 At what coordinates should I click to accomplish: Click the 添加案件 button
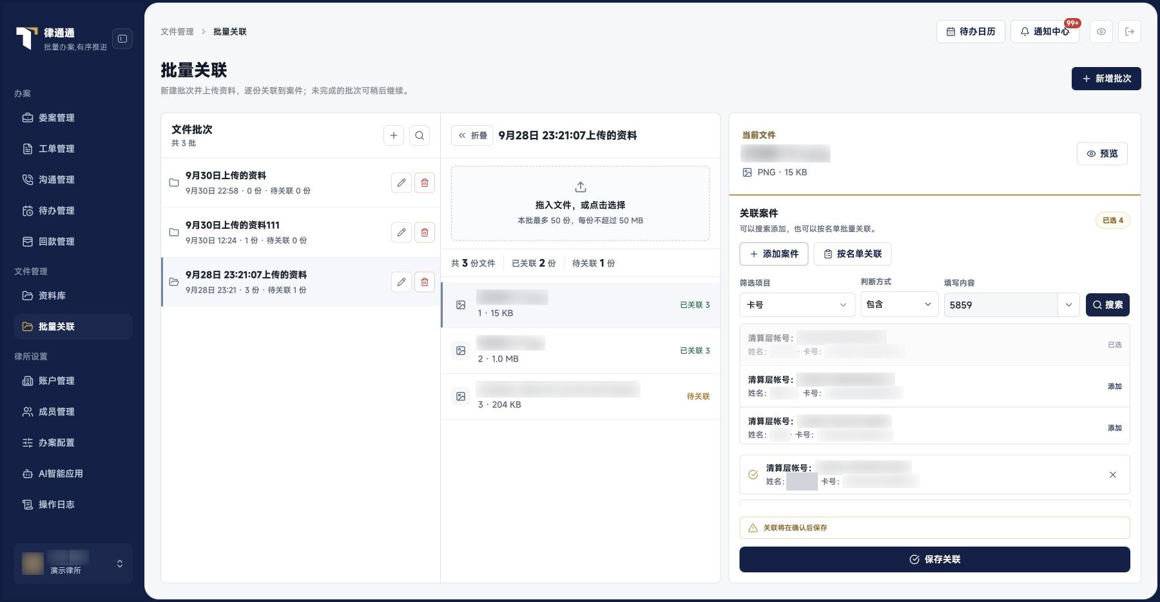(774, 254)
